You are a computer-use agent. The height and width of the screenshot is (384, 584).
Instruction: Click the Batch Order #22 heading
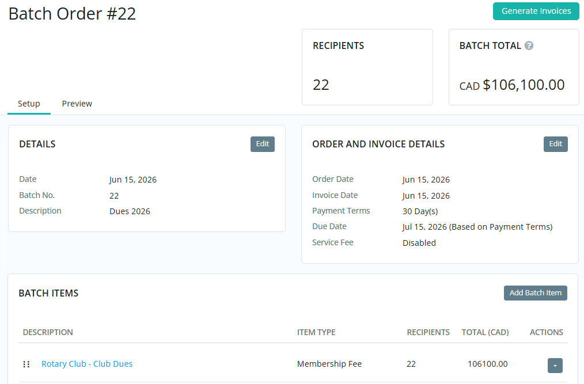coord(72,14)
